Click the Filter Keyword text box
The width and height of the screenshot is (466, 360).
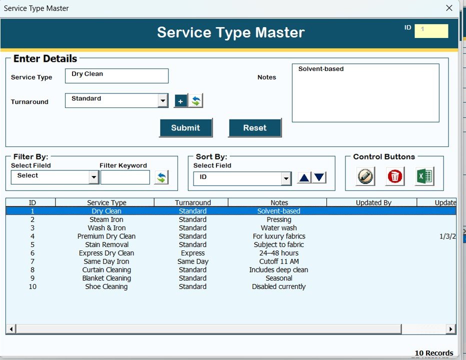click(x=125, y=177)
